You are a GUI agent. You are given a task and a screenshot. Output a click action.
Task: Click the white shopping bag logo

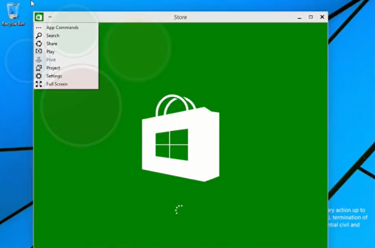point(181,138)
